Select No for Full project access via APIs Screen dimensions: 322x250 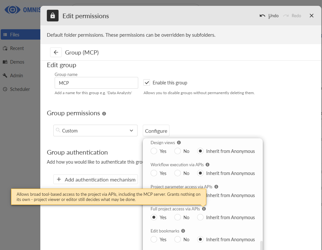[x=178, y=217]
